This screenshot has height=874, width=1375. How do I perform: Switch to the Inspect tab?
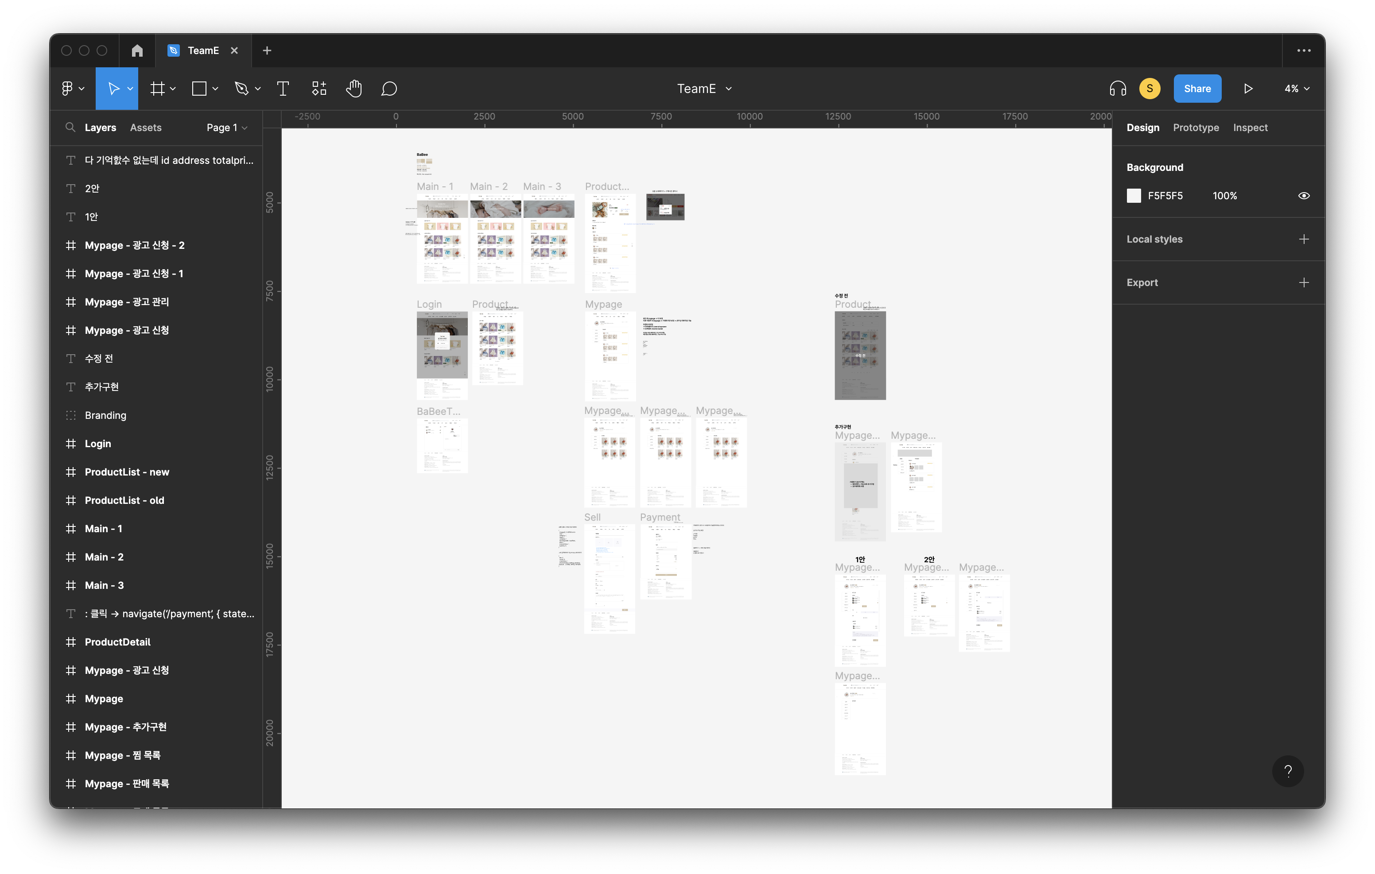(x=1250, y=128)
